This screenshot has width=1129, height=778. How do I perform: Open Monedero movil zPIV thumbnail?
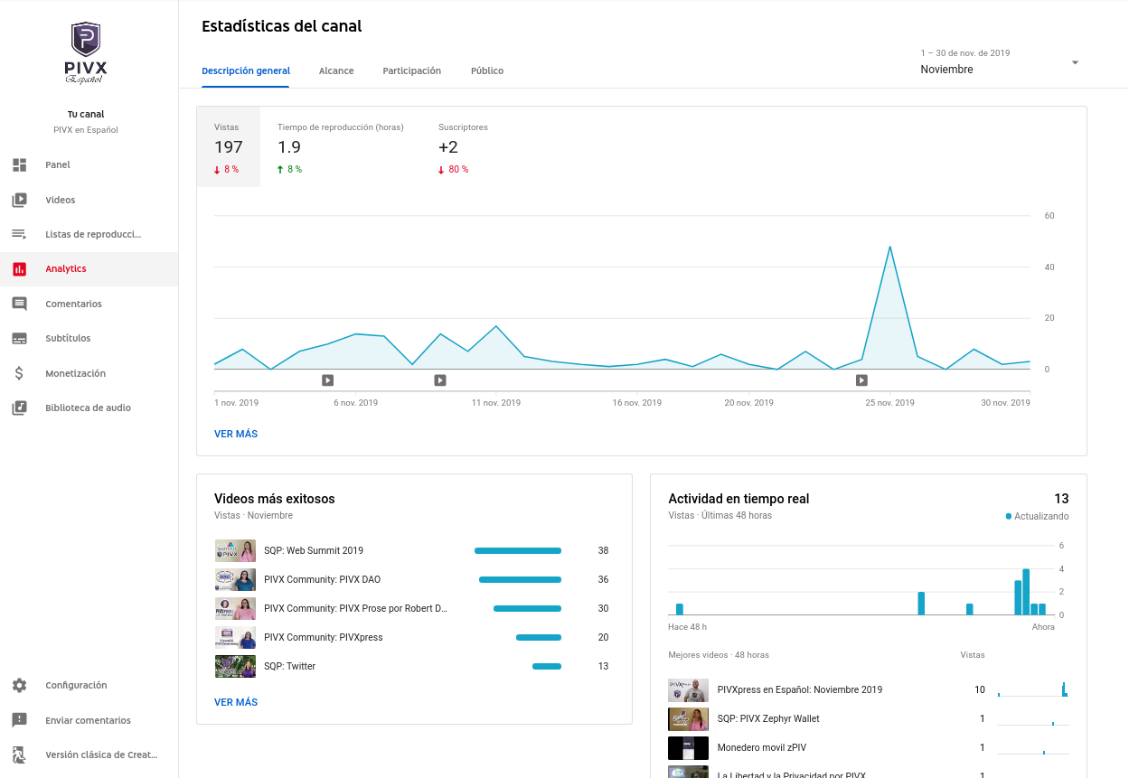pos(688,747)
